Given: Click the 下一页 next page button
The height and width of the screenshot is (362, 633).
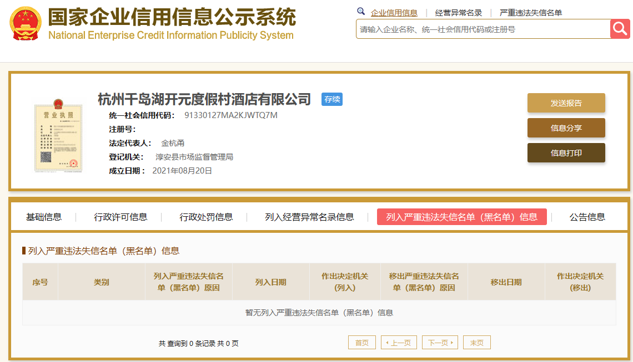Looking at the screenshot, I should tap(440, 343).
